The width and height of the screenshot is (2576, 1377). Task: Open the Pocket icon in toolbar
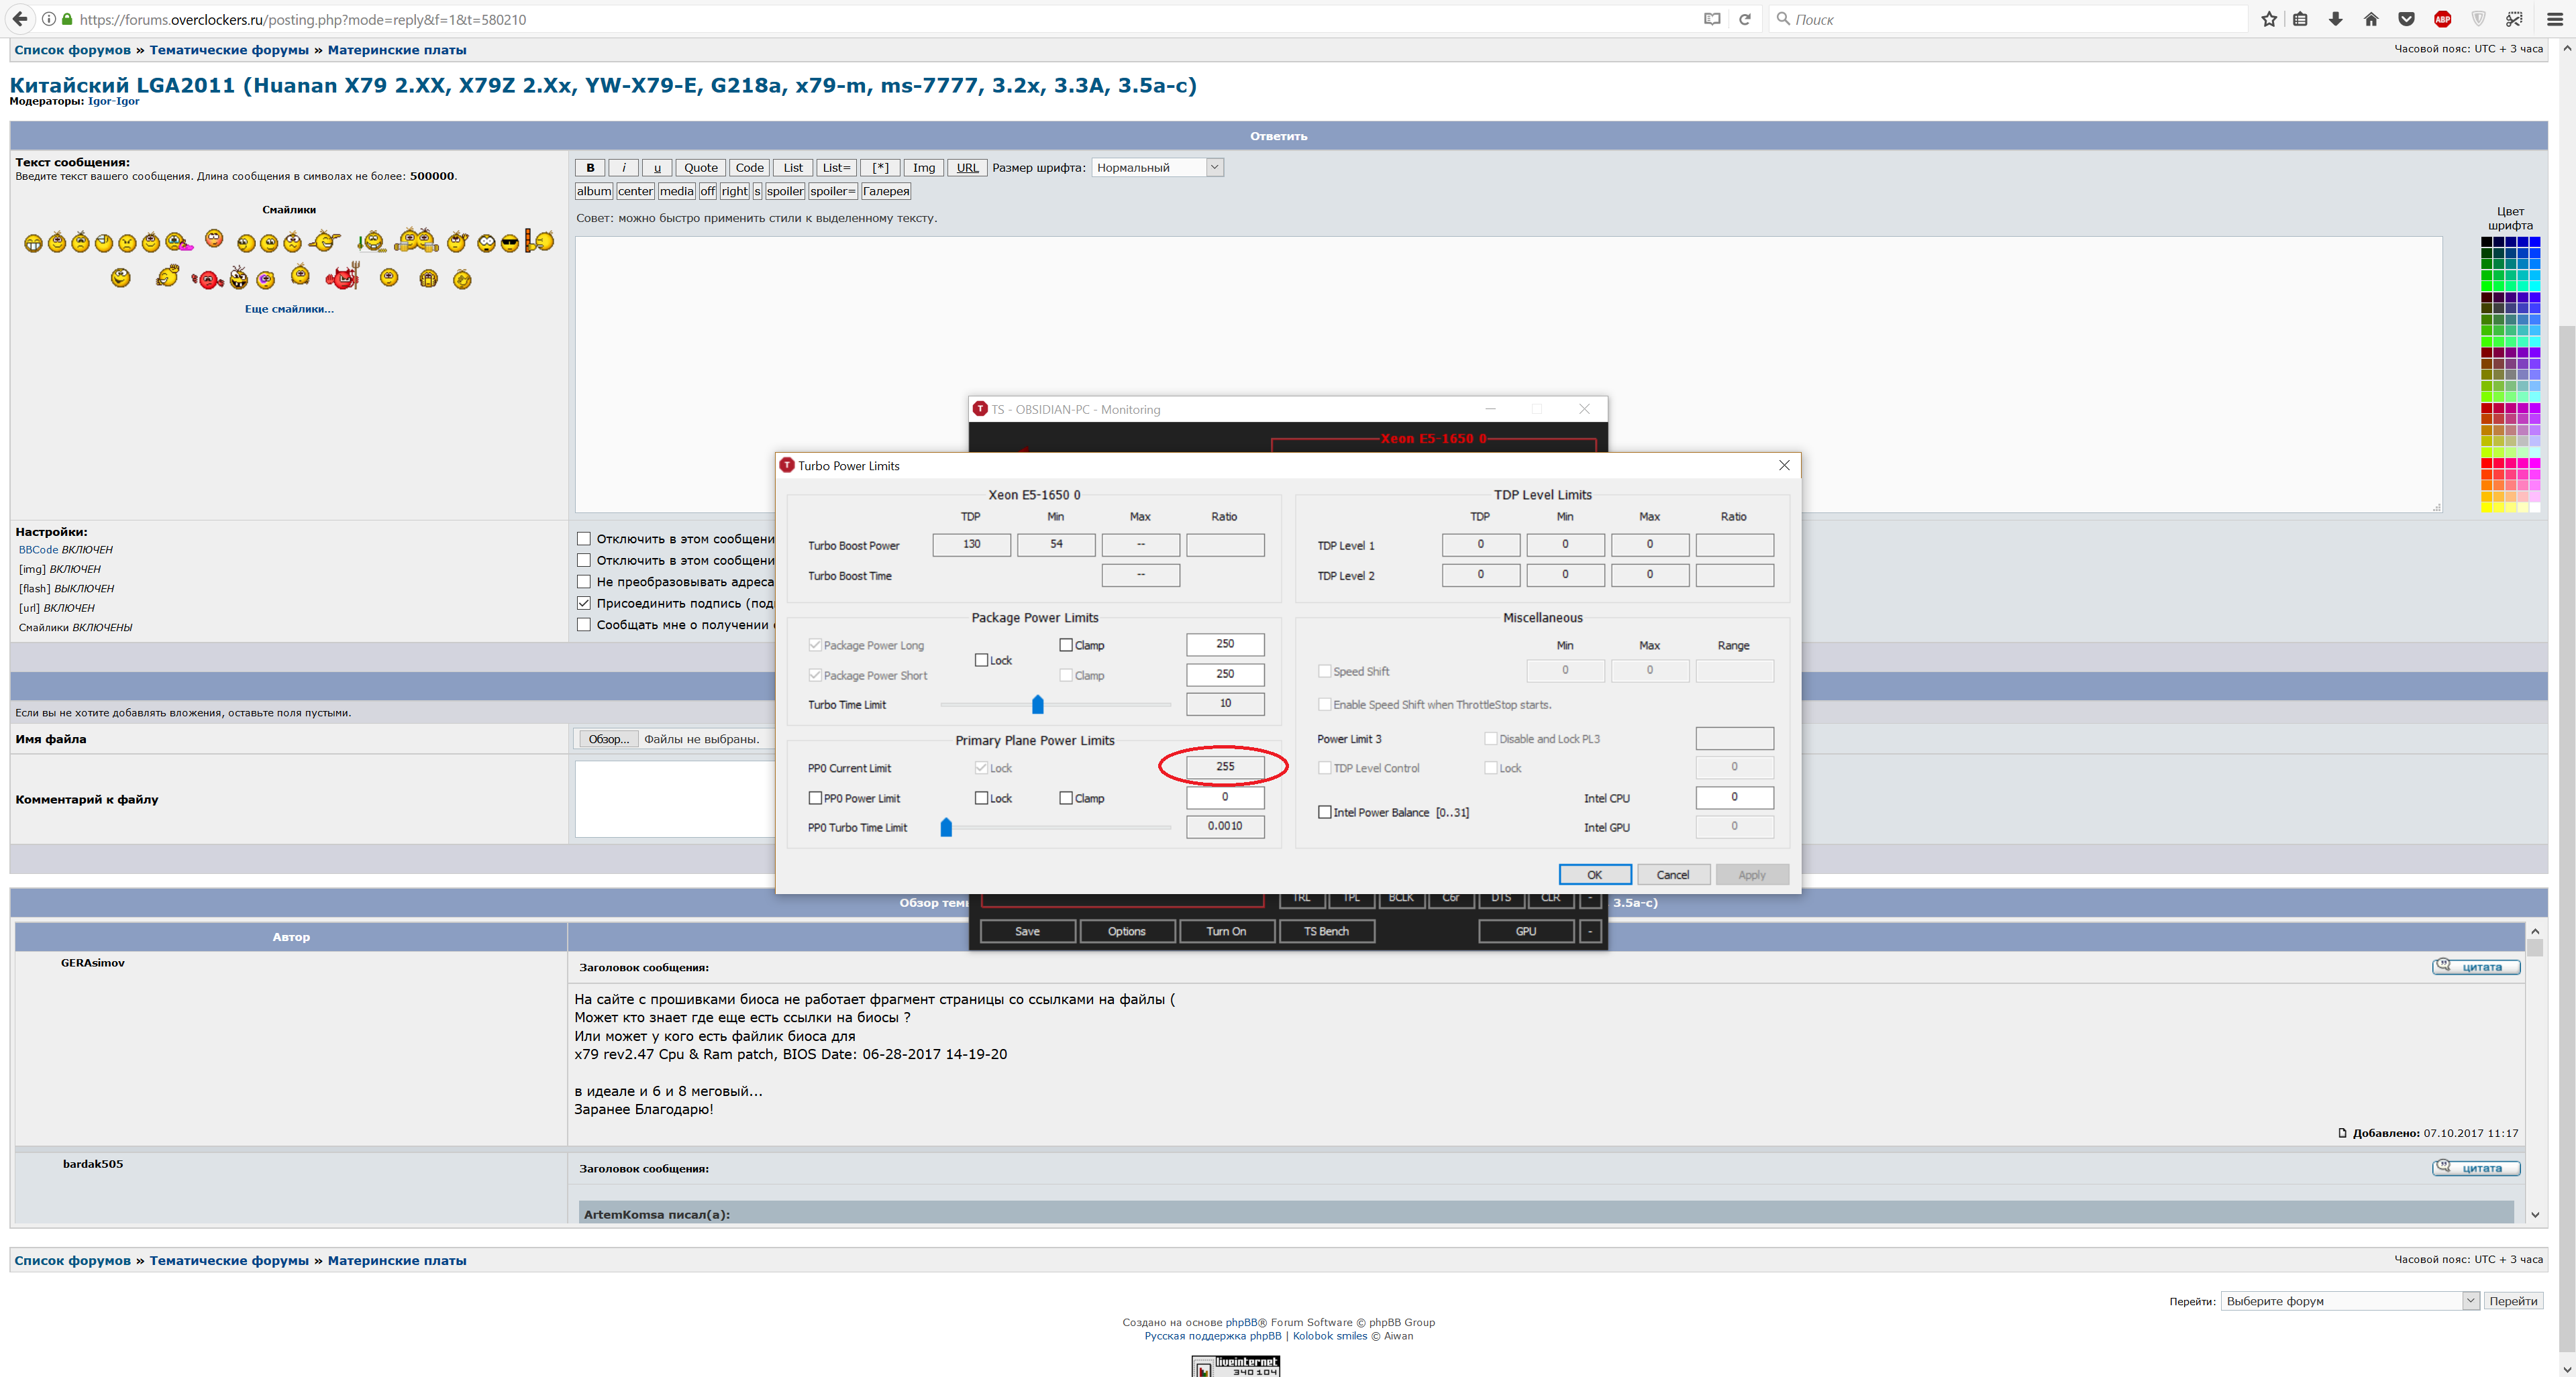click(x=2406, y=19)
